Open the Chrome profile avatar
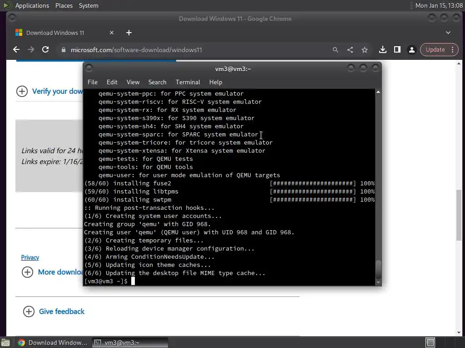Screen dimensions: 465x348 (411, 50)
